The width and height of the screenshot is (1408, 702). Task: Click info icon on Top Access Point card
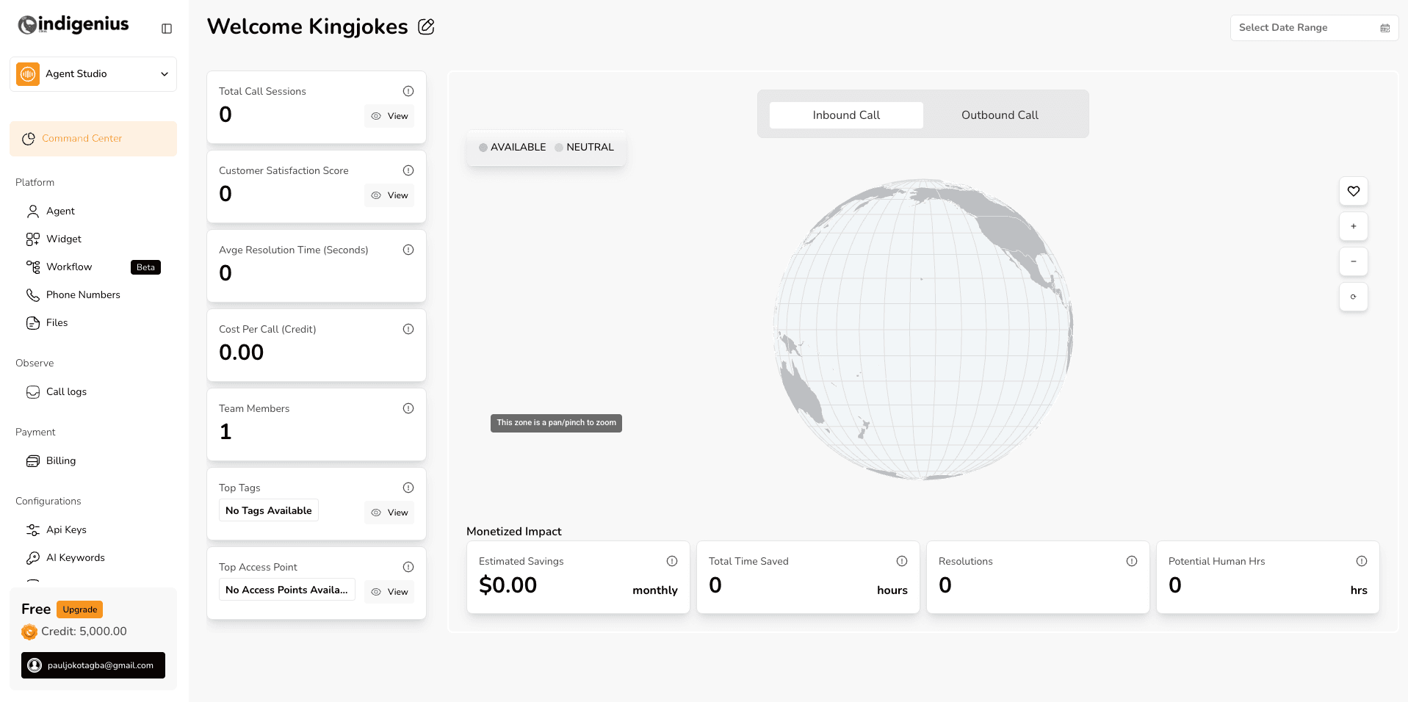[x=408, y=567]
